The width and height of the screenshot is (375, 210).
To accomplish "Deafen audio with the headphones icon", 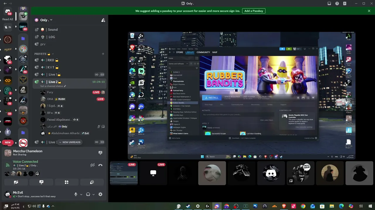I will pyautogui.click(x=88, y=195).
